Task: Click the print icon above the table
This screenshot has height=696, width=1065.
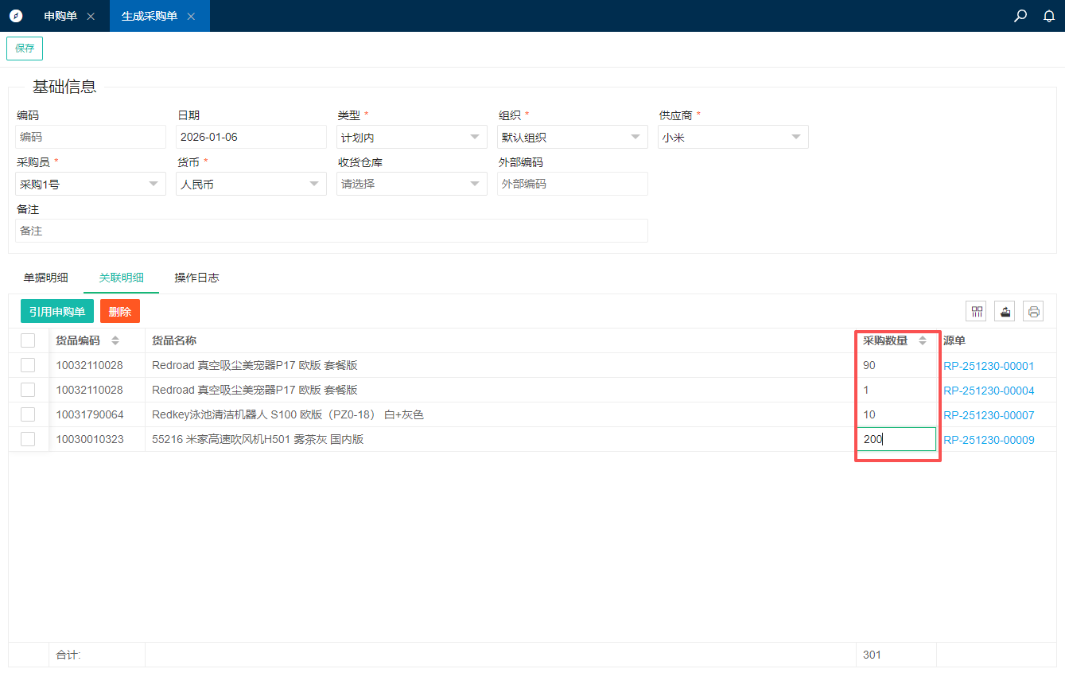Action: point(1033,312)
